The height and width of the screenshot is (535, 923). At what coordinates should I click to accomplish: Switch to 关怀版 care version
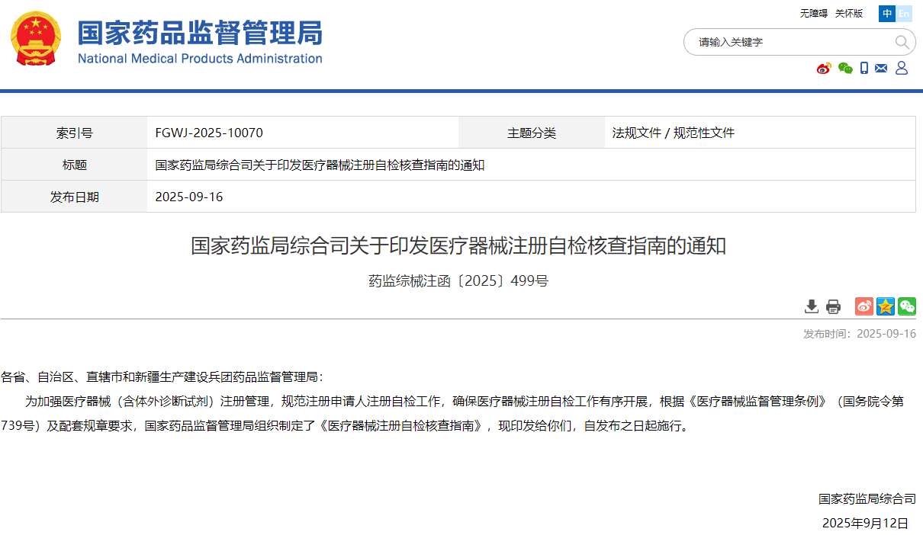(849, 14)
